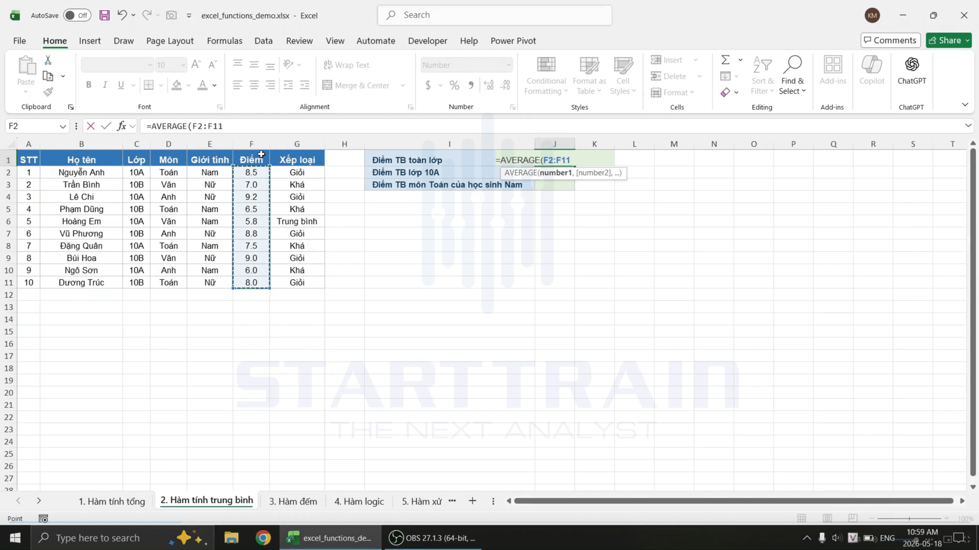The width and height of the screenshot is (979, 550).
Task: Click the Font Color button
Action: [x=203, y=85]
